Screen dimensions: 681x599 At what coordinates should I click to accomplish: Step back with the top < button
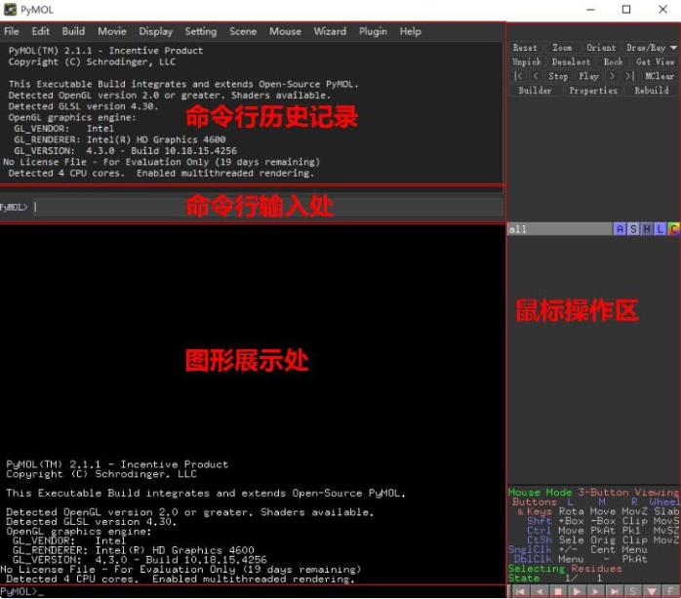click(x=536, y=76)
